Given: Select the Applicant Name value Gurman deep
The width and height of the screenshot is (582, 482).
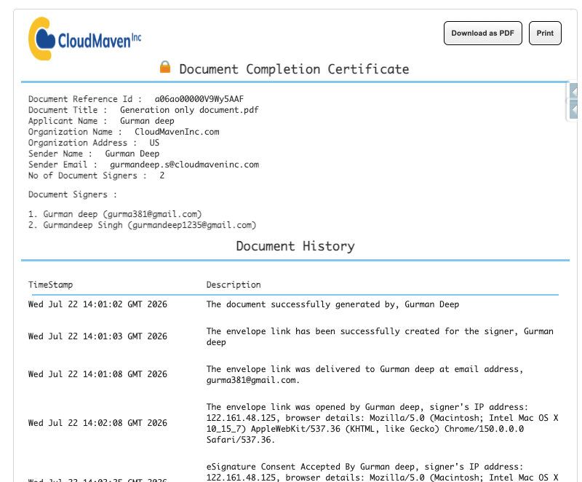Looking at the screenshot, I should [147, 121].
